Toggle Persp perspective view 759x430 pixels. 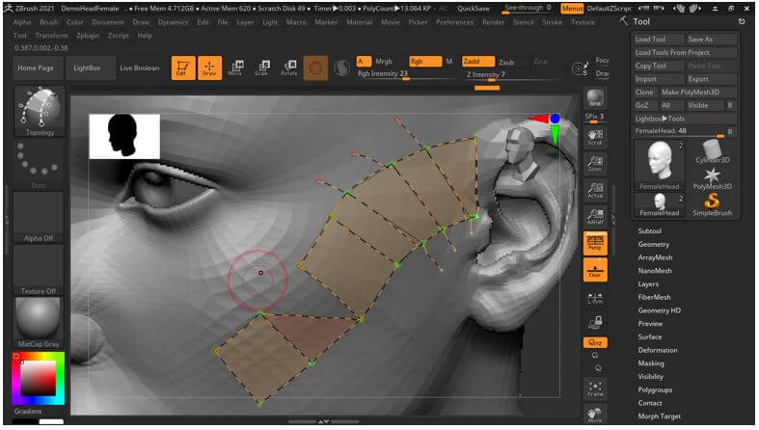pos(595,243)
